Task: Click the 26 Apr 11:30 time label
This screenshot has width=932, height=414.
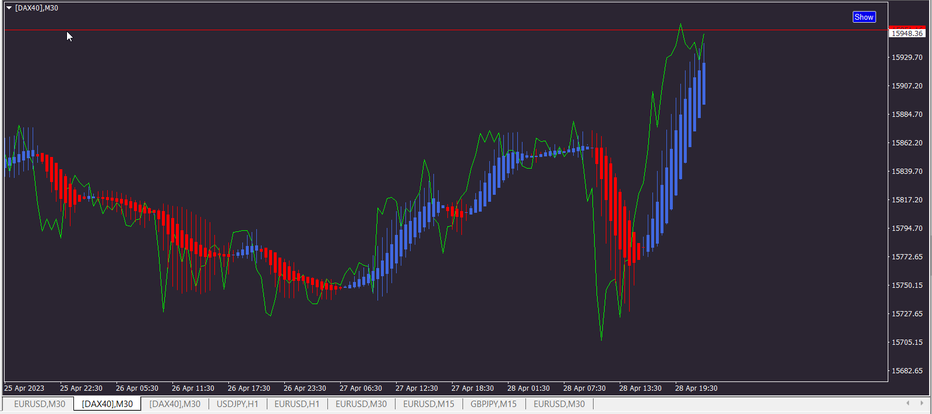Action: 193,388
